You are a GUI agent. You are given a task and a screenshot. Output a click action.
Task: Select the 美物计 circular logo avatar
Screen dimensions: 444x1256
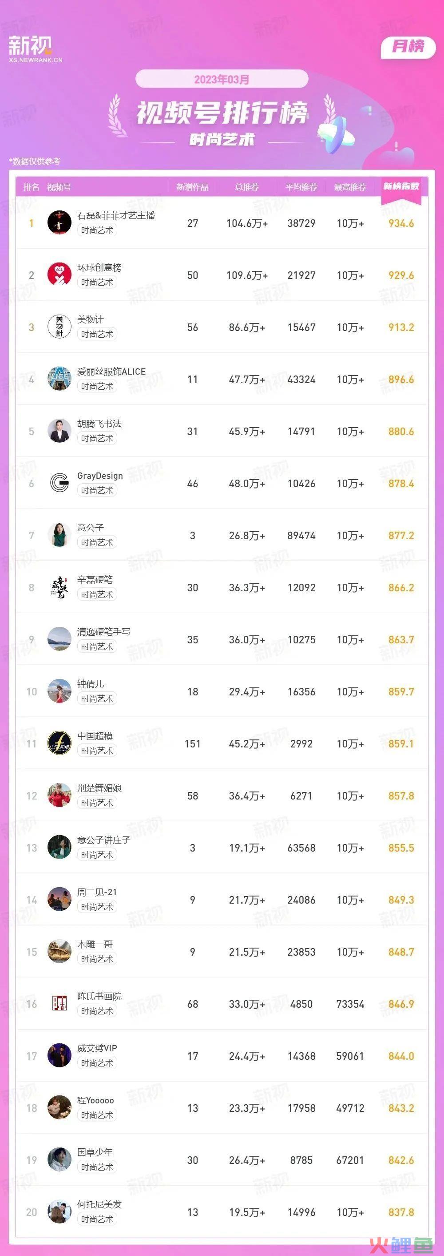[59, 327]
